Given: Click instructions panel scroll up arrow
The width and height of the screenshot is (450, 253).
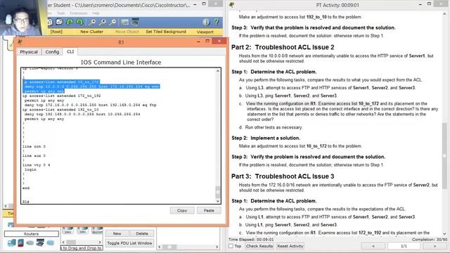Looking at the screenshot, I should (x=444, y=13).
